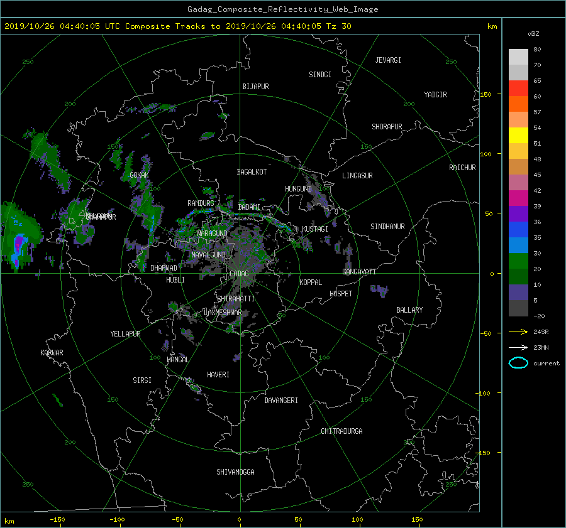The image size is (566, 528).
Task: Select the red 60 dBZ color swatch
Action: point(518,89)
